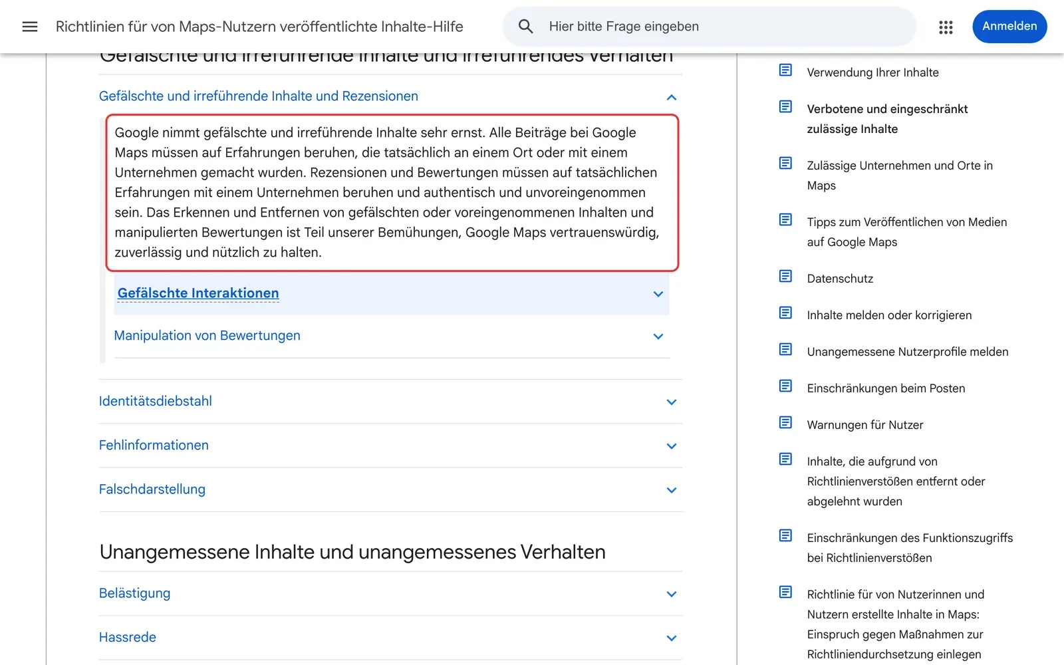The height and width of the screenshot is (665, 1064).
Task: Open Gefälschte Interaktionen link
Action: coord(198,293)
